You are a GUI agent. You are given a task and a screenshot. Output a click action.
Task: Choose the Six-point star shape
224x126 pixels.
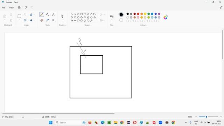pos(75,21)
